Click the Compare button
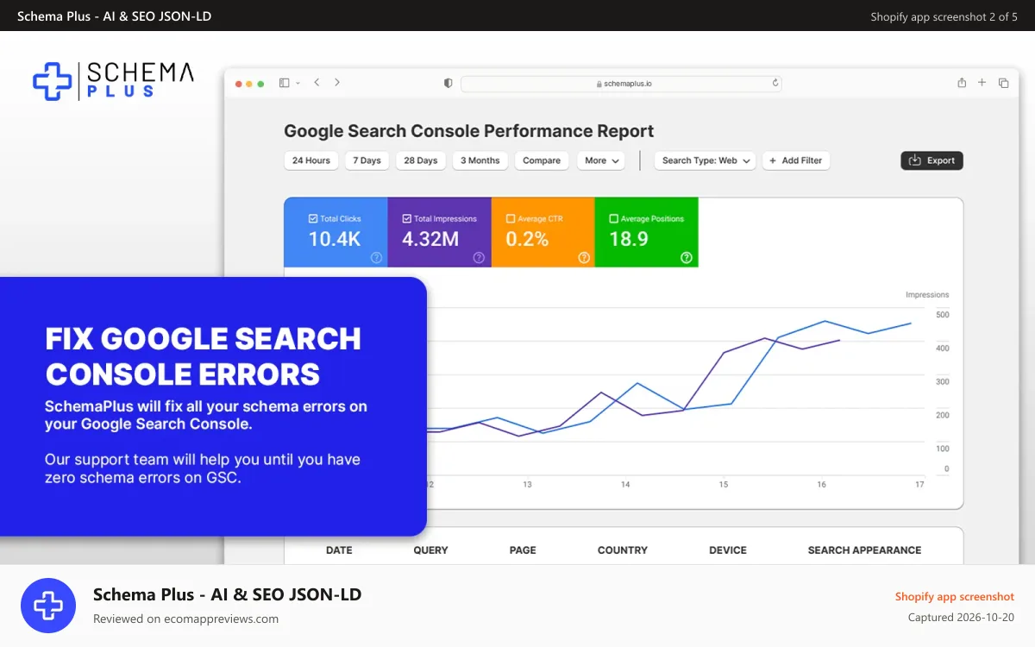 coord(542,160)
